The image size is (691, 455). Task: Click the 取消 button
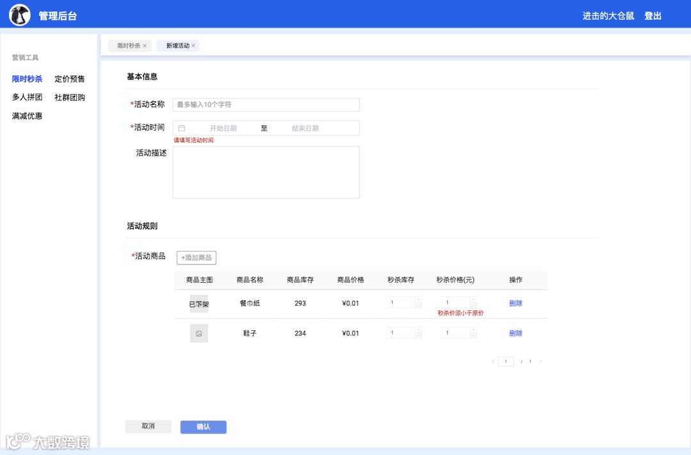(x=148, y=426)
